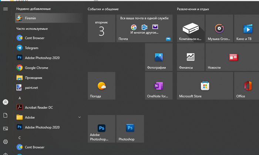259x155 pixels.
Task: Open the Фотографии photos tile
Action: click(x=159, y=57)
